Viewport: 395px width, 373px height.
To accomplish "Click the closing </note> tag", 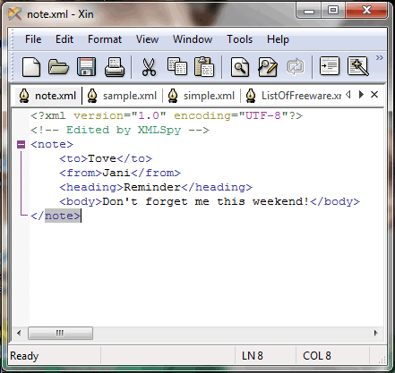I will (56, 216).
